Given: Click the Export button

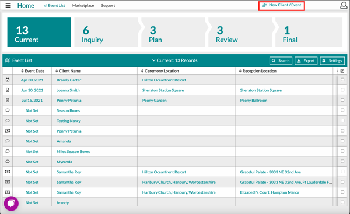Looking at the screenshot, I should (x=306, y=60).
